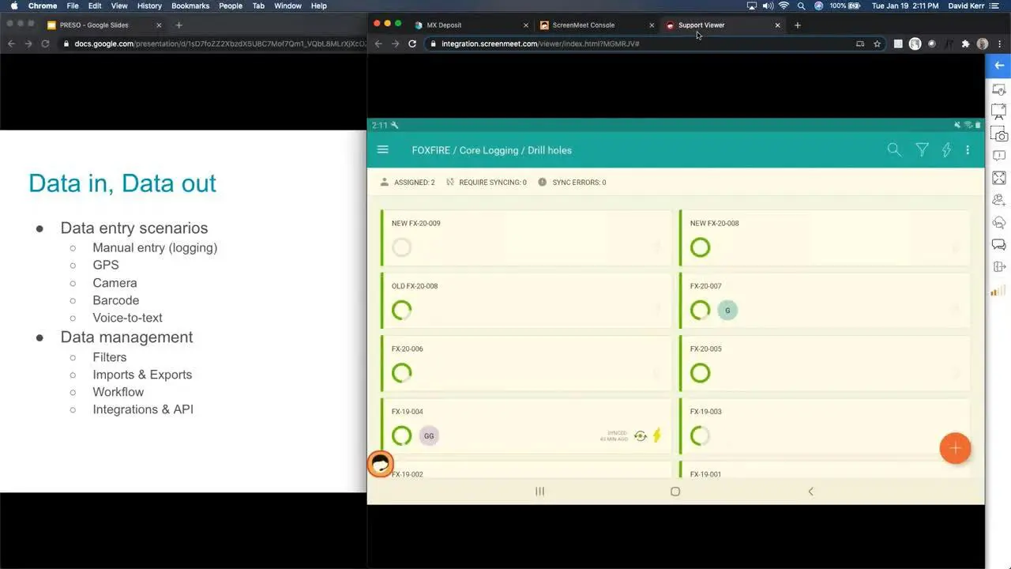Open the Chrome extensions puzzle icon
Viewport: 1011px width, 569px height.
[x=965, y=43]
